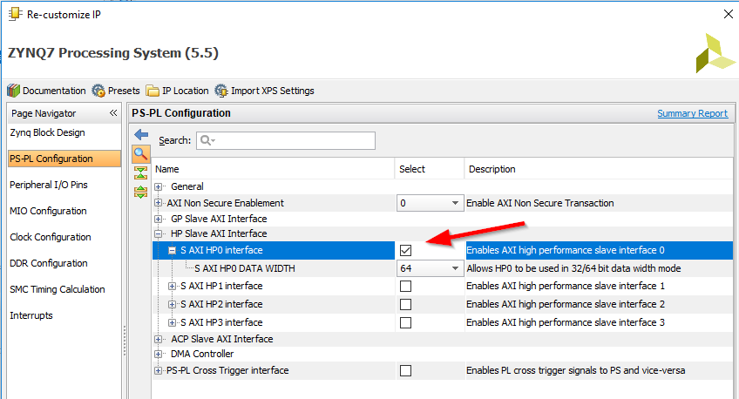Open AXI Non Secure Enablement value dropdown
The width and height of the screenshot is (739, 399).
pos(455,203)
